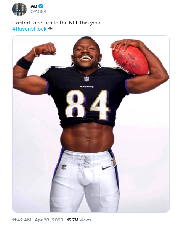The image size is (181, 226).
Task: Click the gold bracelet on flexed arm
Action: [35, 52]
